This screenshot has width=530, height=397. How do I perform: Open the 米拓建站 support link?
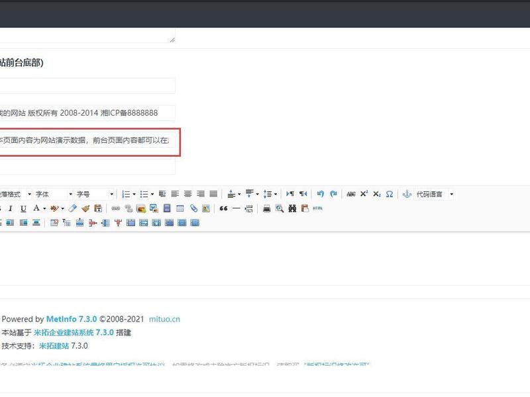click(x=54, y=346)
